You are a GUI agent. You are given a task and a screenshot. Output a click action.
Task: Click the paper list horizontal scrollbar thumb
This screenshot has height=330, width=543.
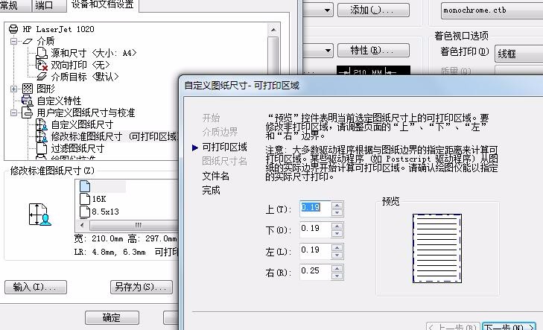click(134, 225)
